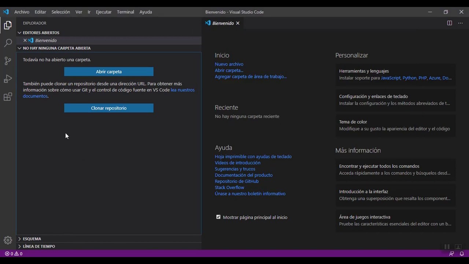Uncheck Mostrar página principal al inicio

[218, 217]
